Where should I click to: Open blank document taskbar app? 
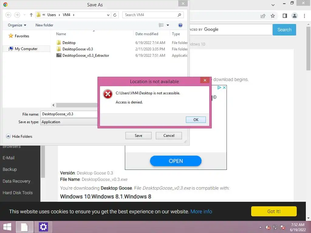coord(25,227)
